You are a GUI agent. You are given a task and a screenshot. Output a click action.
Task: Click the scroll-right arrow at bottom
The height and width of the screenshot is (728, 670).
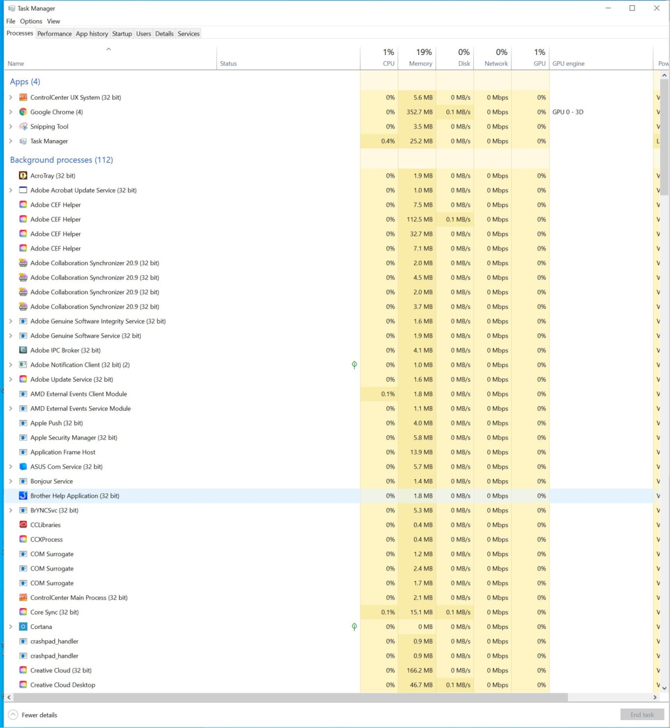(x=655, y=697)
